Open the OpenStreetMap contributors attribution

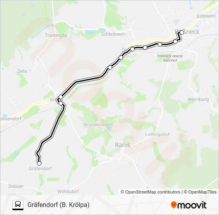[x=151, y=192]
